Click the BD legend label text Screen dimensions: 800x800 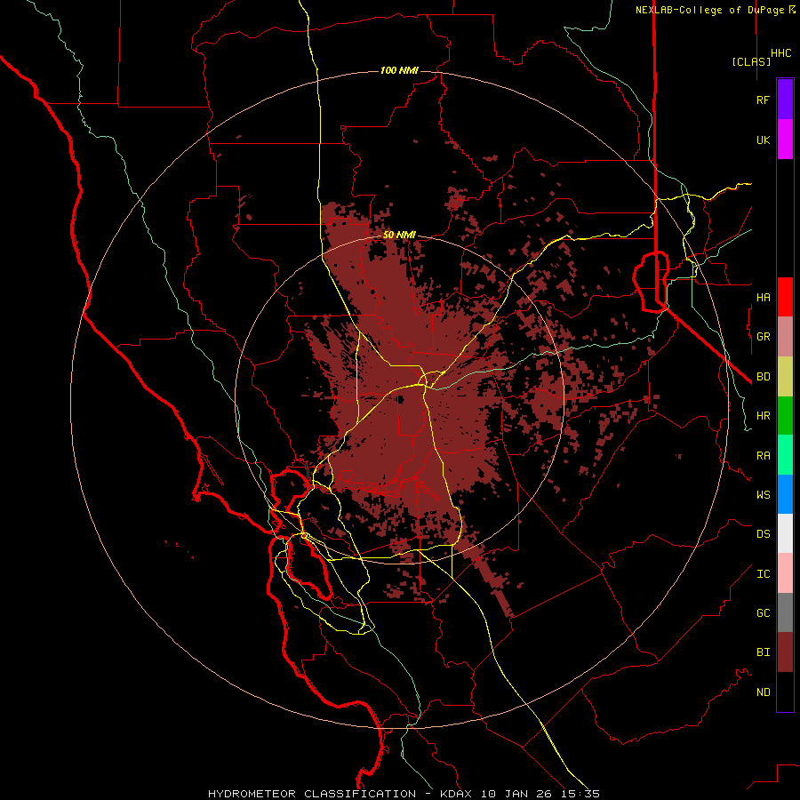click(x=763, y=377)
